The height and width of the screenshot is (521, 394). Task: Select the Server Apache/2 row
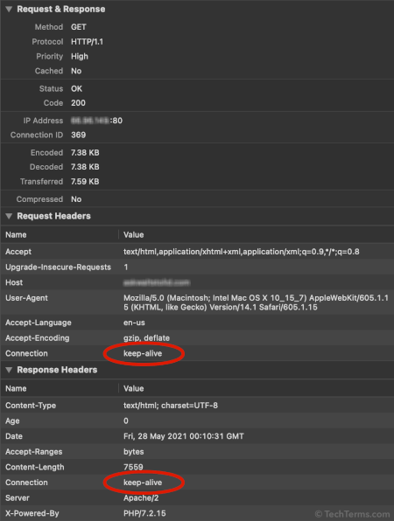197,498
